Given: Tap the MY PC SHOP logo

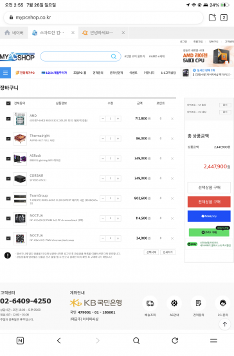Looking at the screenshot, I should click(x=17, y=57).
